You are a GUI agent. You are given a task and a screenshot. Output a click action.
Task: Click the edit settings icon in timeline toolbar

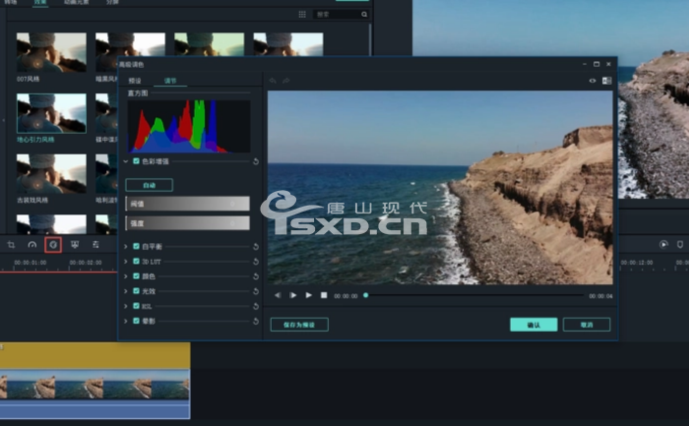95,245
